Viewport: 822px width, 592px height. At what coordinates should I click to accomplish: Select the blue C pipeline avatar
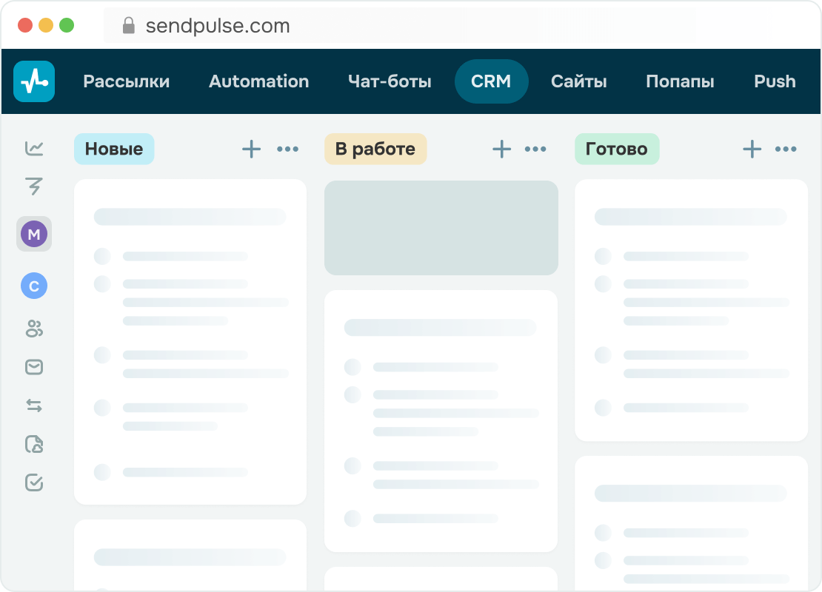click(x=34, y=286)
